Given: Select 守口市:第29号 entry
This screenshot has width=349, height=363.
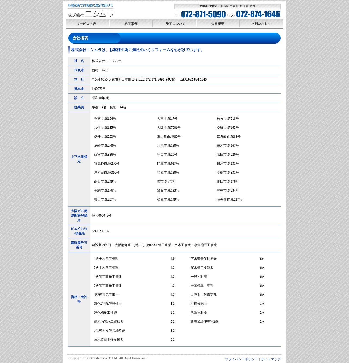Looking at the screenshot, I should pos(167,155).
